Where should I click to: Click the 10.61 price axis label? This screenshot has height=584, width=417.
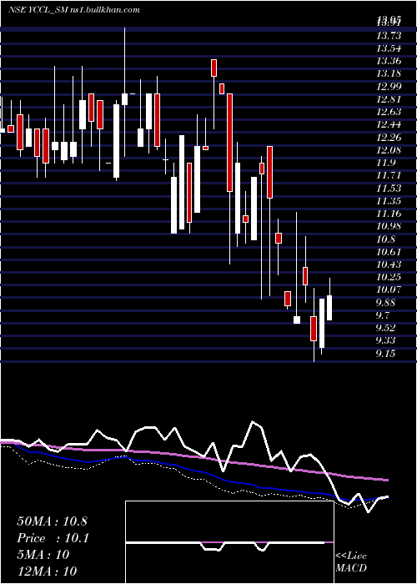(x=389, y=252)
